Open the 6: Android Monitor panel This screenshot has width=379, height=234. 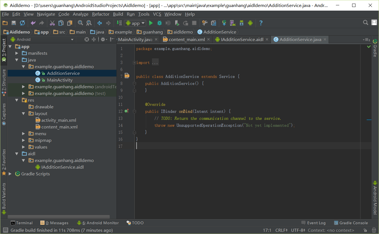point(98,223)
